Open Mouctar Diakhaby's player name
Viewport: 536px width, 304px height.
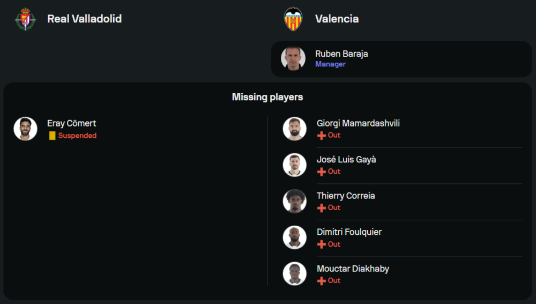(353, 269)
